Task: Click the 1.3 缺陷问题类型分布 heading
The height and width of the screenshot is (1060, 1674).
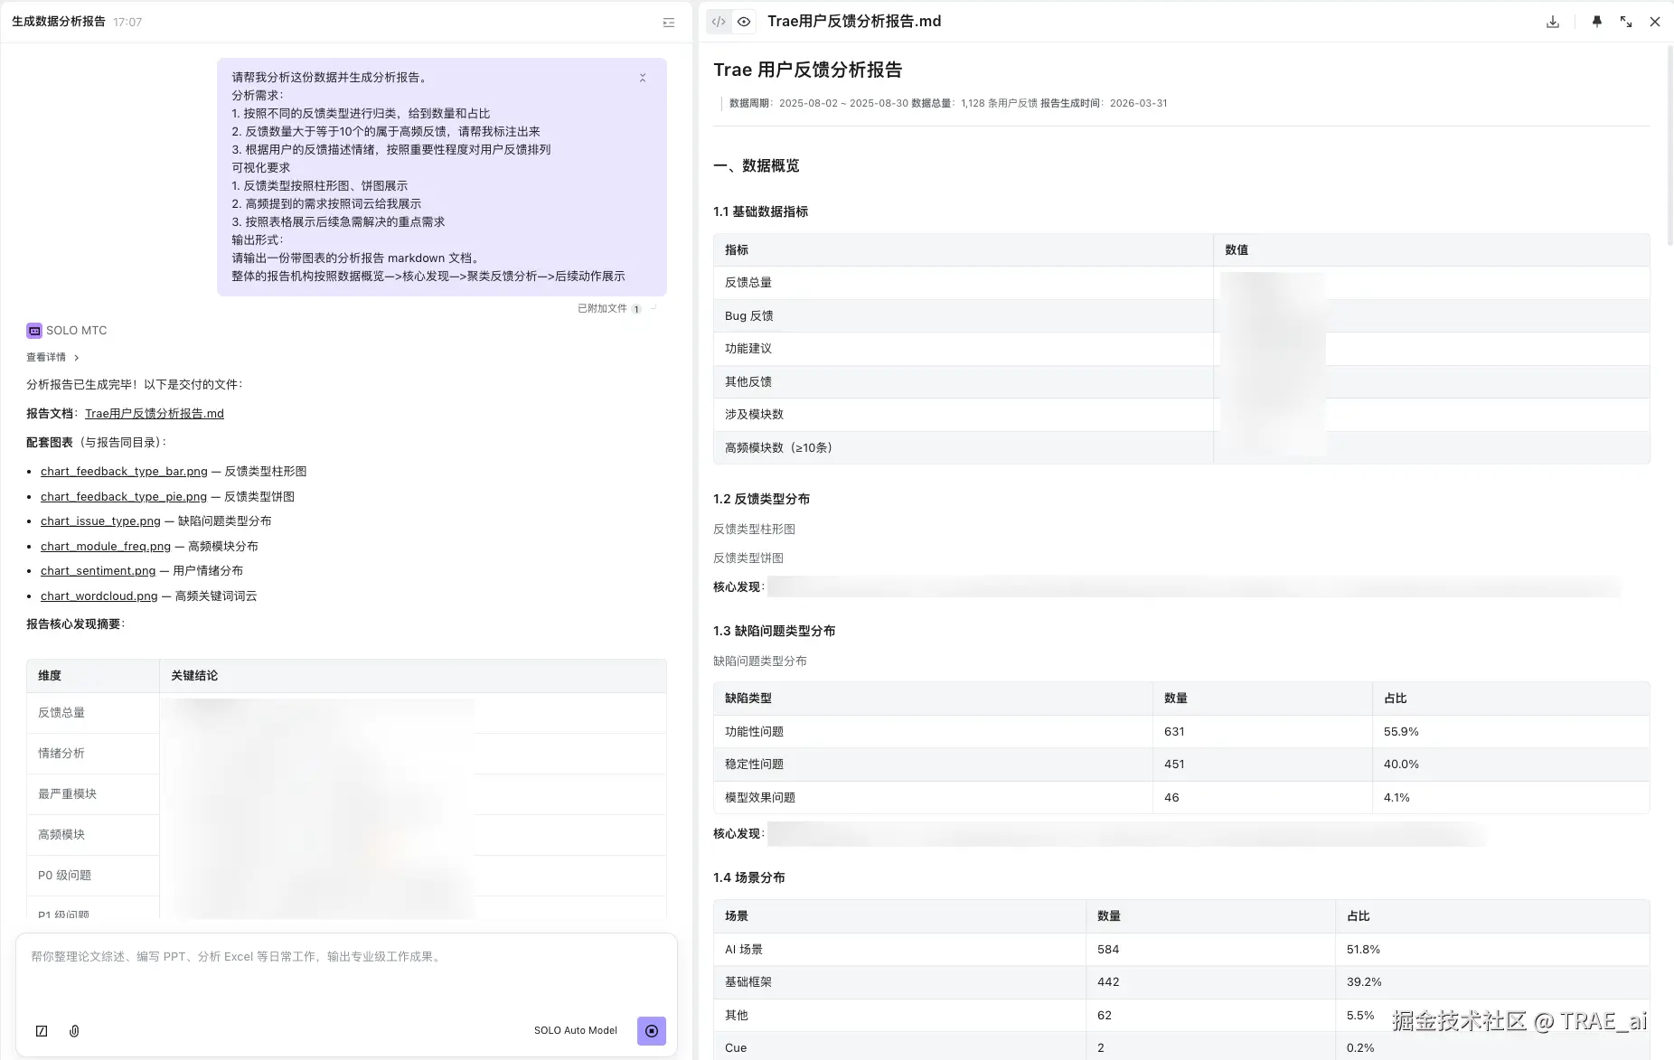Action: [774, 631]
